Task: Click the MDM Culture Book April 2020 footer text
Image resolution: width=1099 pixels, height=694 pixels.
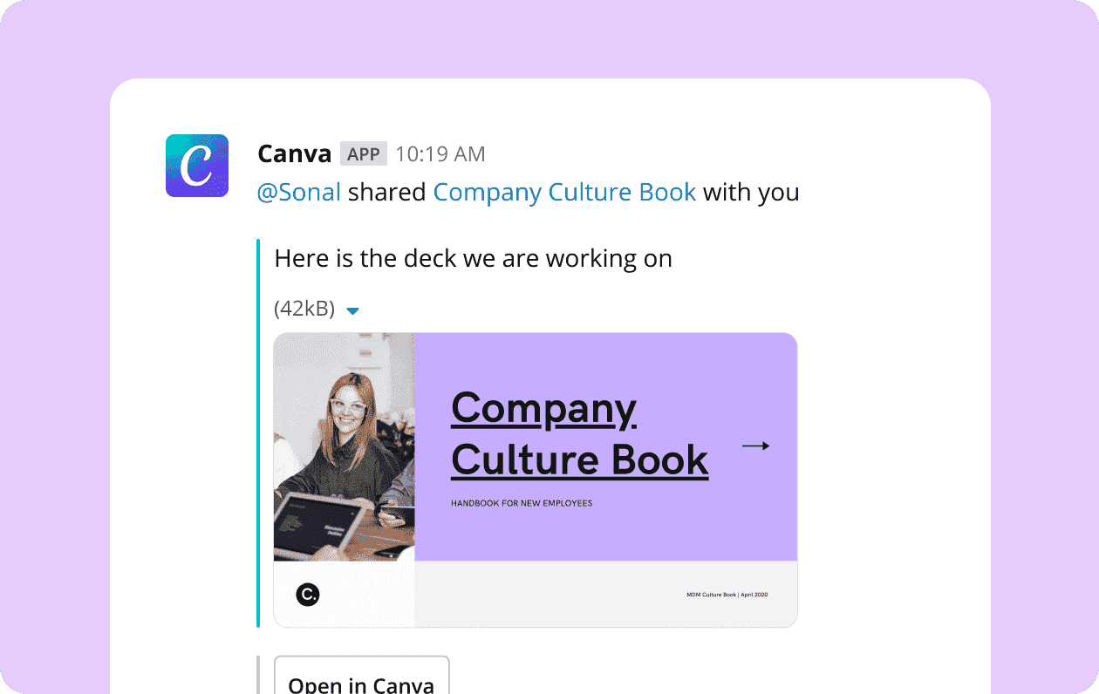Action: 727,594
